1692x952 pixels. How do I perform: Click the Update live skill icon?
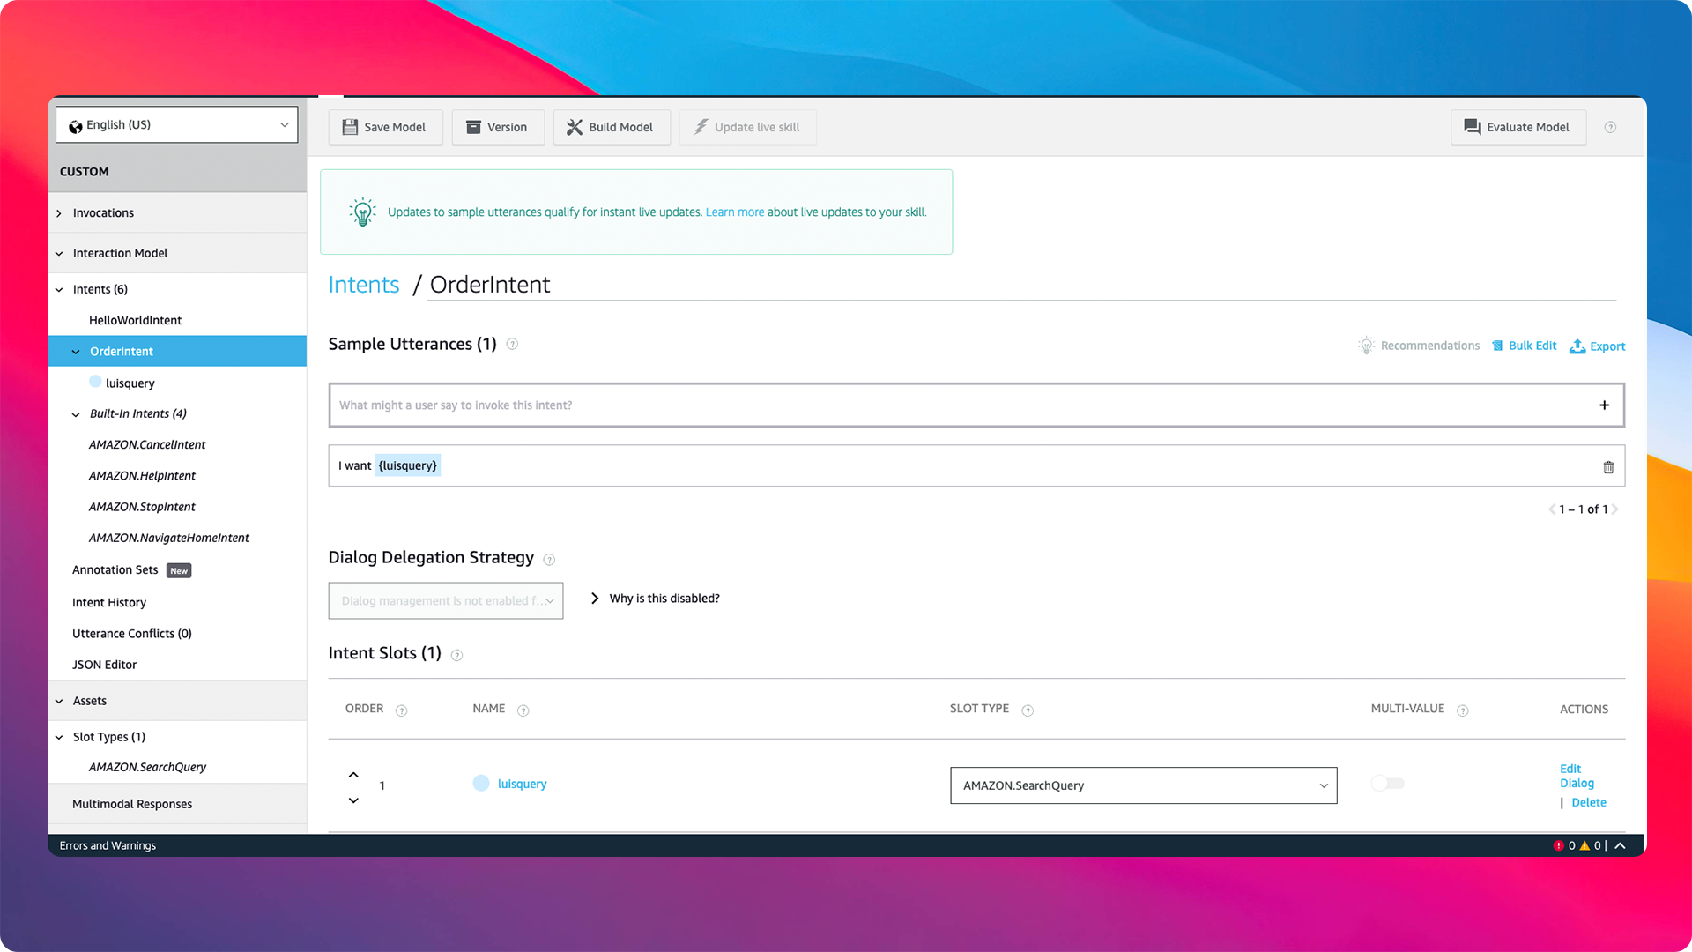[701, 127]
